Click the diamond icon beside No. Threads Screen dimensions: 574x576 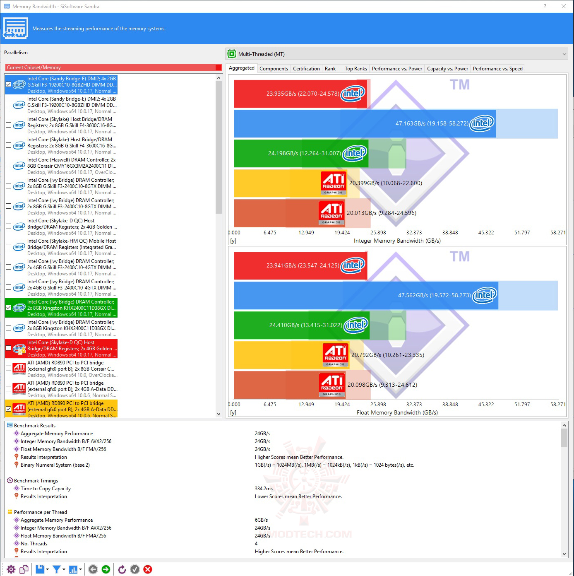click(17, 543)
